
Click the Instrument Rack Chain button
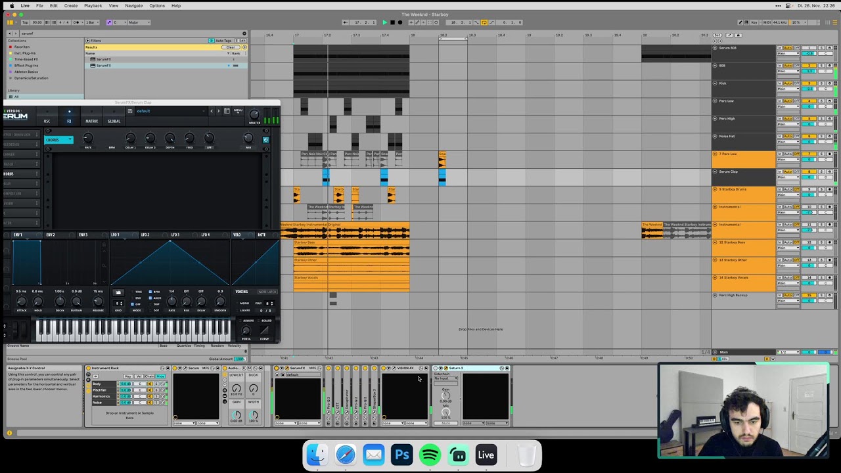click(150, 376)
